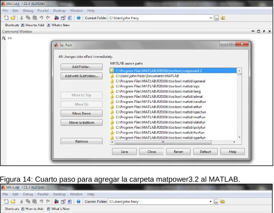Select toolbox\matlab\randfun path entry
274x213 pixels.
(x=173, y=102)
